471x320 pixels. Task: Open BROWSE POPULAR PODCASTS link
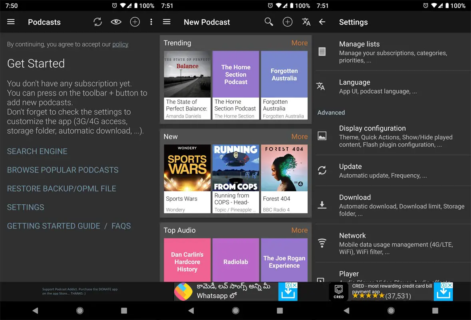[x=63, y=170]
